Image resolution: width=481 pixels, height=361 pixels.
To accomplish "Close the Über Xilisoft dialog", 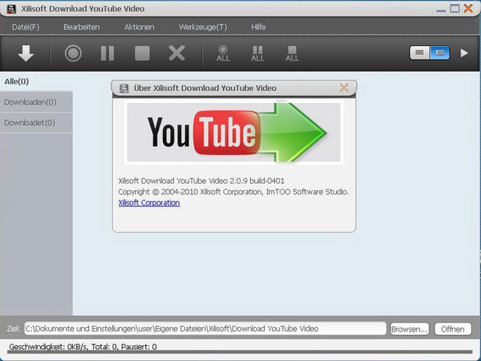I will (x=344, y=88).
